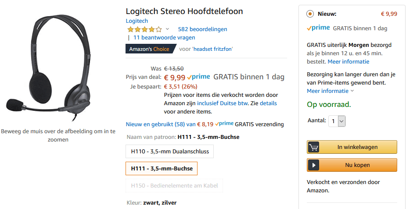
Task: Click the play arrow icon on Nu kopen
Action: (x=313, y=165)
